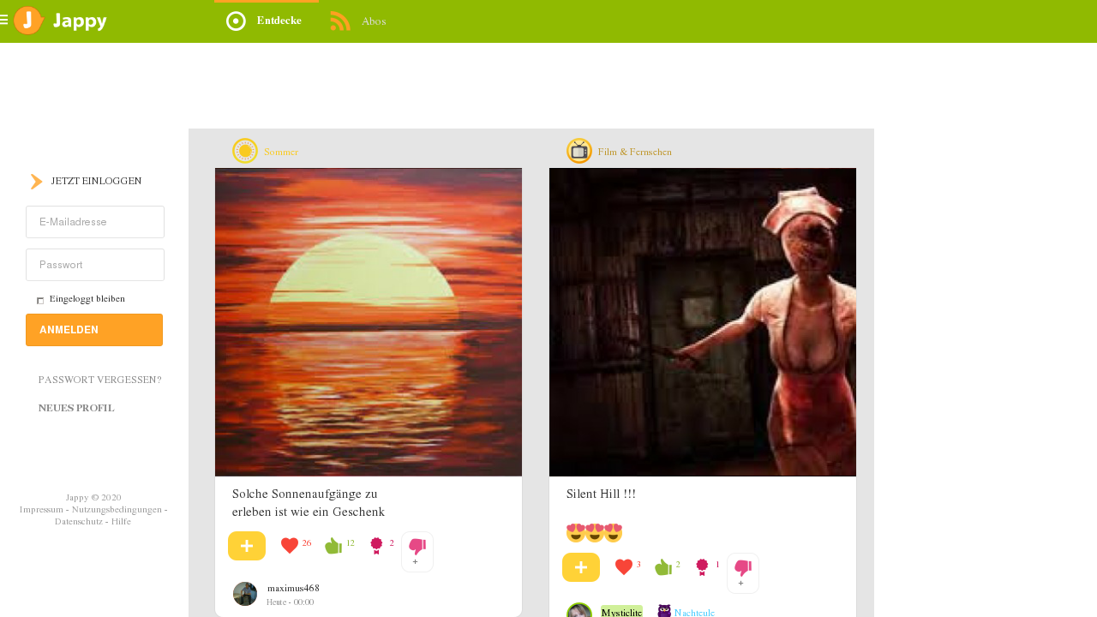Screen dimensions: 1097x617
Task: Open the Mysticlite profile name
Action: [x=621, y=612]
